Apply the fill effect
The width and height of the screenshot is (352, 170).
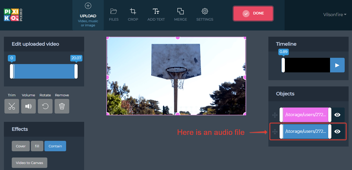pyautogui.click(x=37, y=146)
